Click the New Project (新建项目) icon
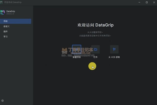Image resolution: width=157 pixels, height=105 pixels. 76,49
